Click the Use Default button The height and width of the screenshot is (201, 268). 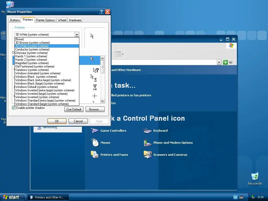[74, 109]
